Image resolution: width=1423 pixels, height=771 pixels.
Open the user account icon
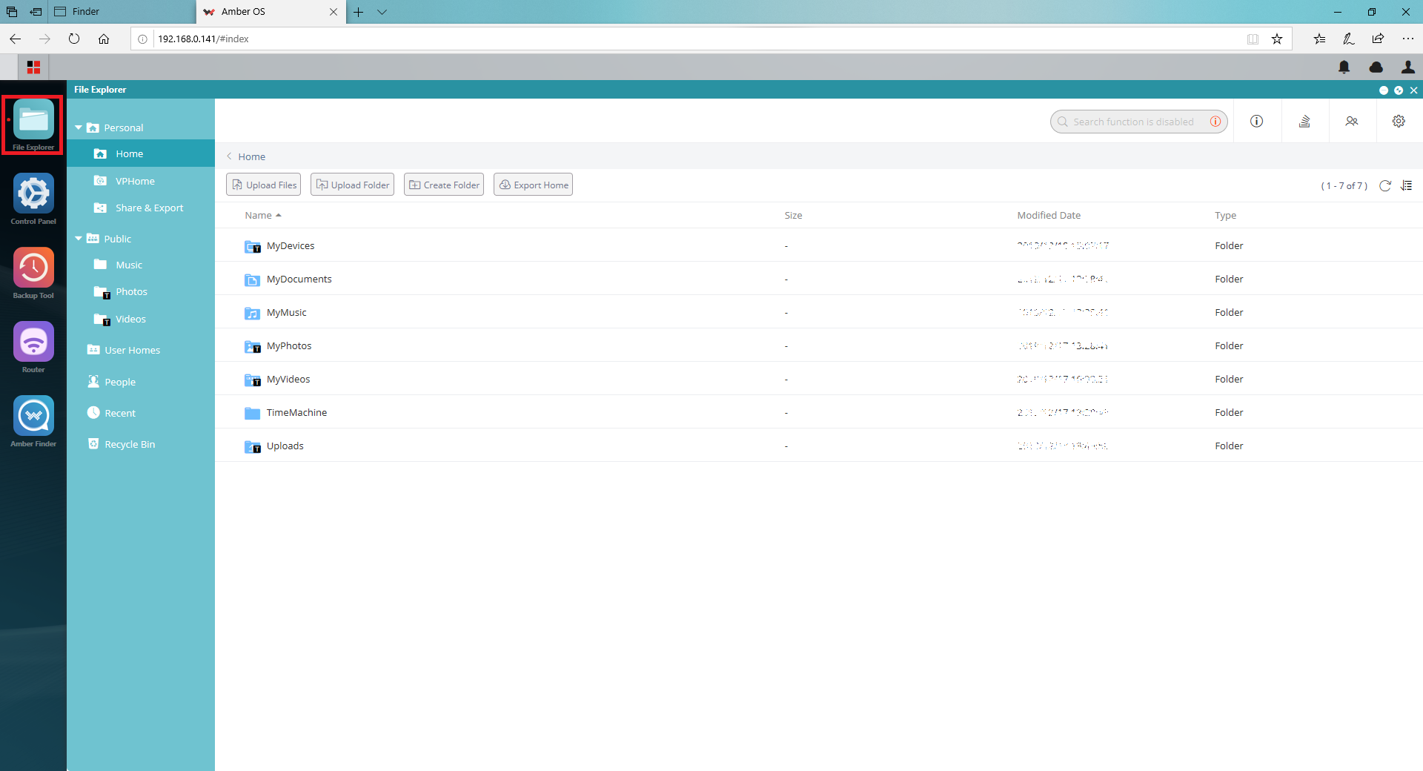(x=1407, y=67)
